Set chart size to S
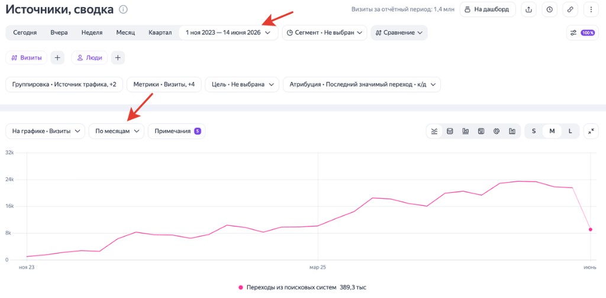The width and height of the screenshot is (606, 298). [x=534, y=131]
